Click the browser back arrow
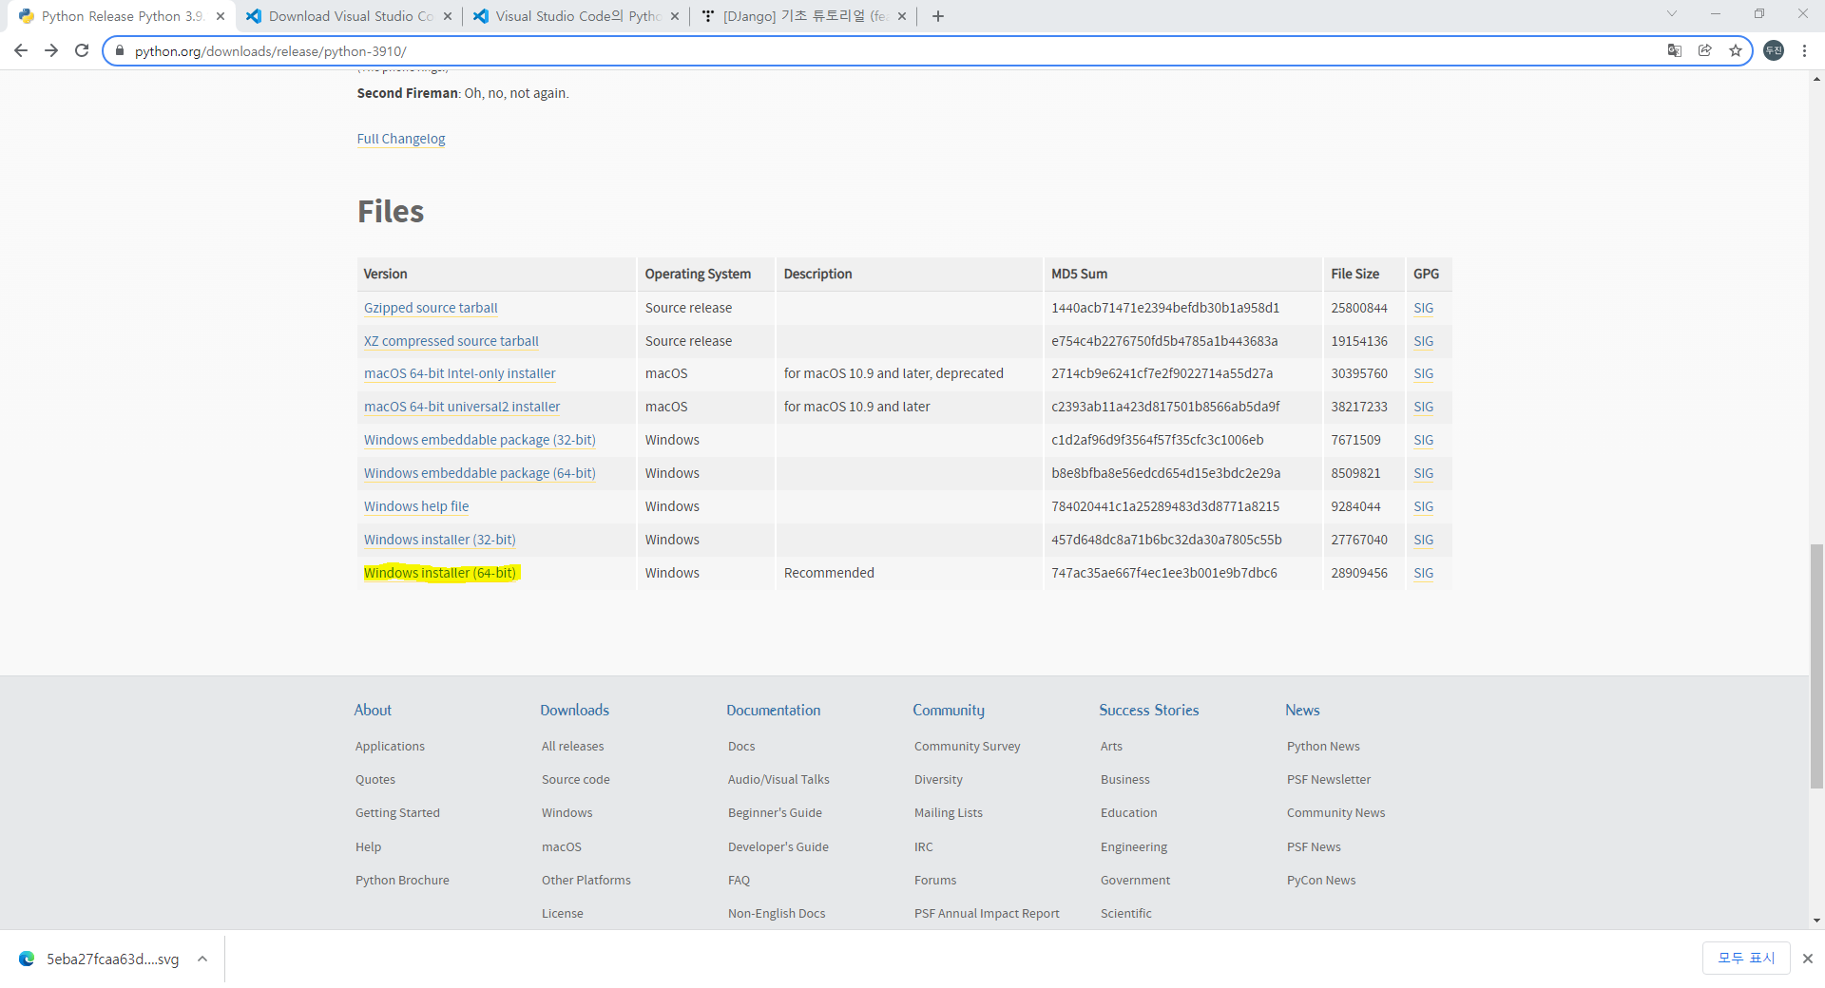 click(21, 50)
